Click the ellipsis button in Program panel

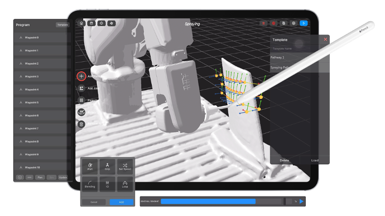click(30, 177)
